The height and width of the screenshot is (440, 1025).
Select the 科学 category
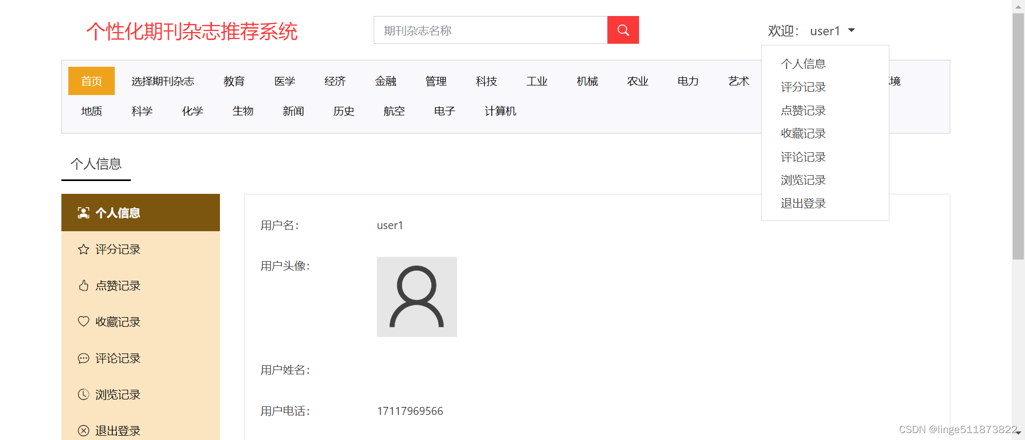pos(142,111)
